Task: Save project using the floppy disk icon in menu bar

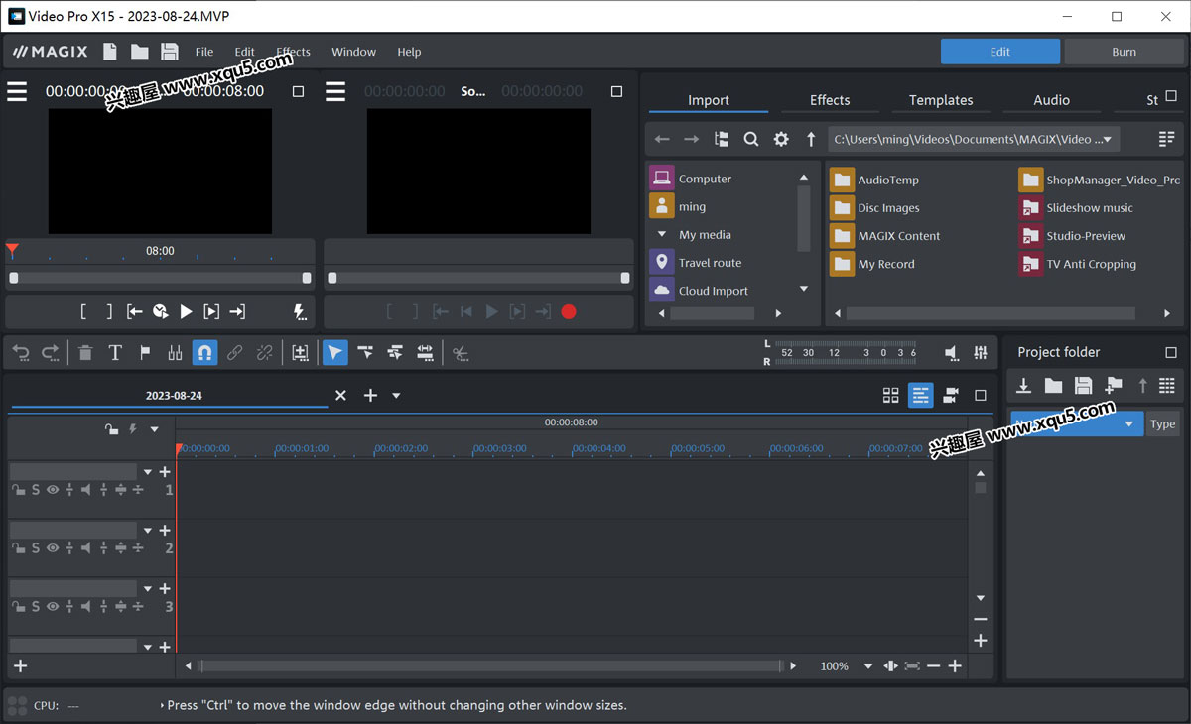Action: pos(170,52)
